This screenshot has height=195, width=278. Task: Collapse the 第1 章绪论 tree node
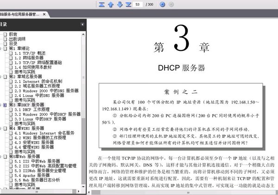pos(0,49)
